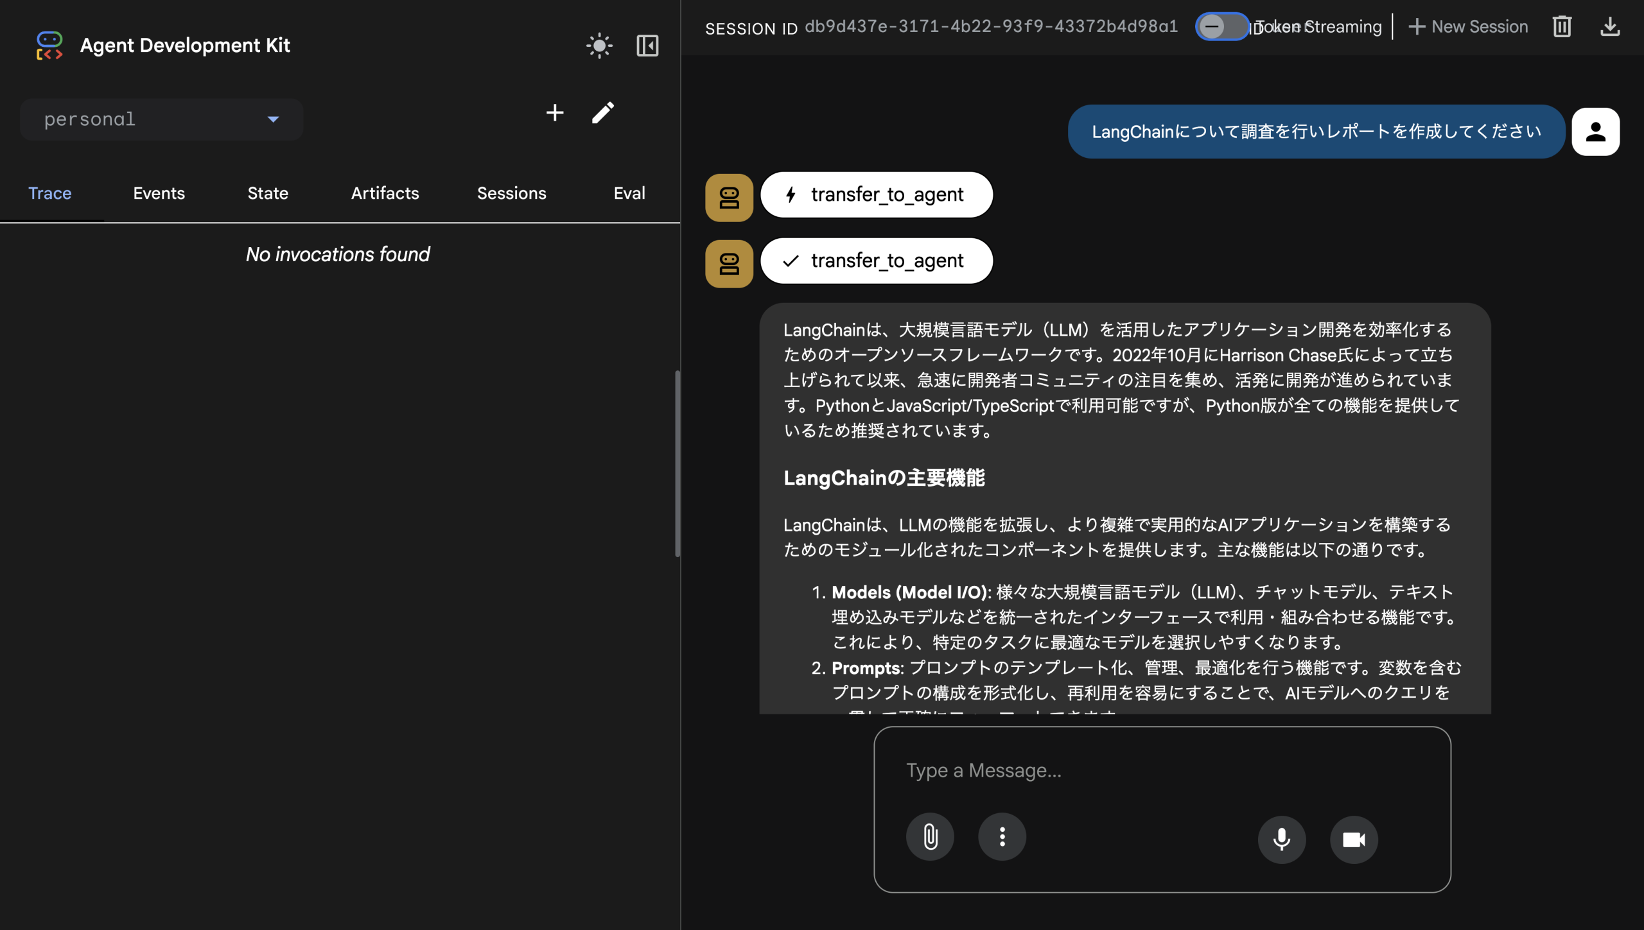The height and width of the screenshot is (930, 1644).
Task: Toggle Token Streaming switch
Action: click(1221, 27)
